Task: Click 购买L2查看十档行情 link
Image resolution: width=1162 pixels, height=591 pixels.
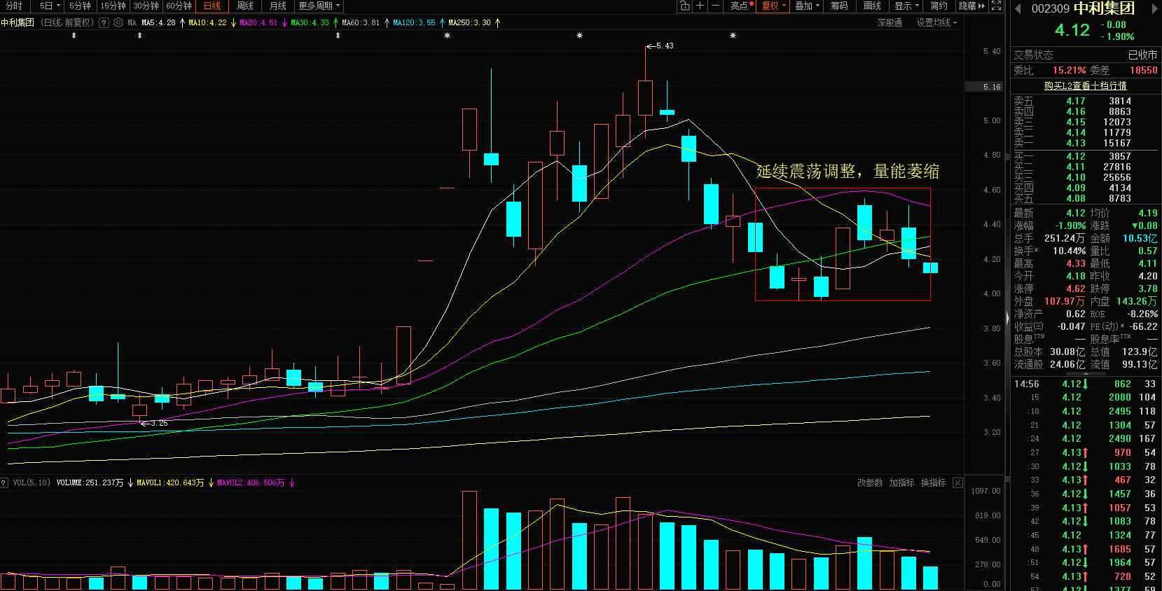Action: pyautogui.click(x=1085, y=85)
